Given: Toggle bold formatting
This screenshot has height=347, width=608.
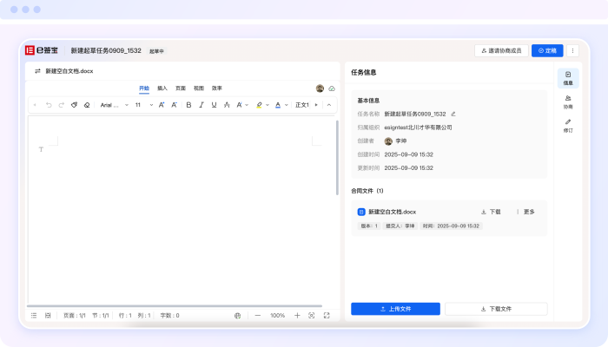Looking at the screenshot, I should pos(188,105).
